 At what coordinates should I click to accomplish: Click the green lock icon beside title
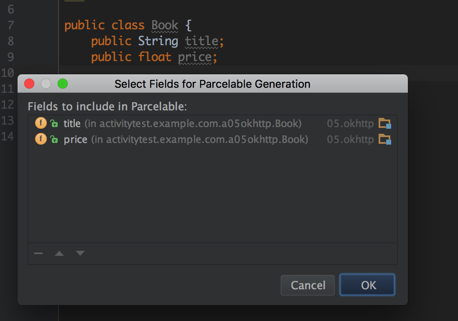point(54,124)
